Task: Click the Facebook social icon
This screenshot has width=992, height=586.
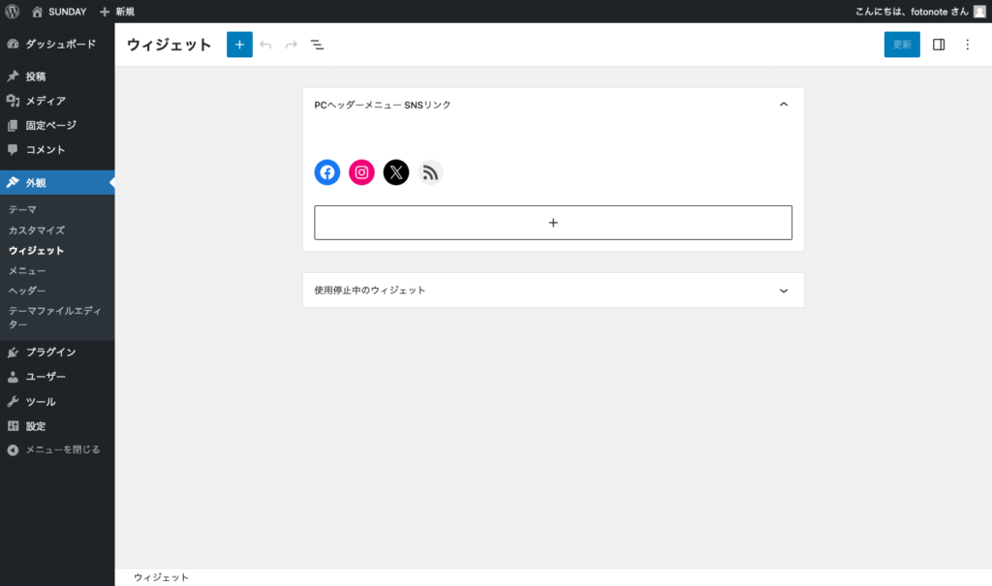Action: (327, 172)
